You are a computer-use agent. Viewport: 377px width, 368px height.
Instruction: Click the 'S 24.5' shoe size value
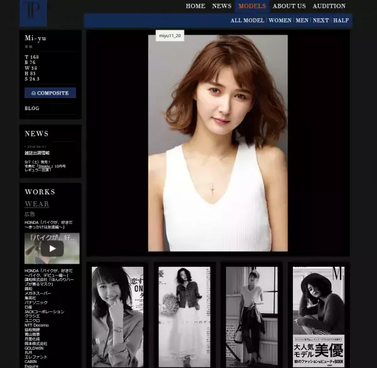pyautogui.click(x=32, y=79)
